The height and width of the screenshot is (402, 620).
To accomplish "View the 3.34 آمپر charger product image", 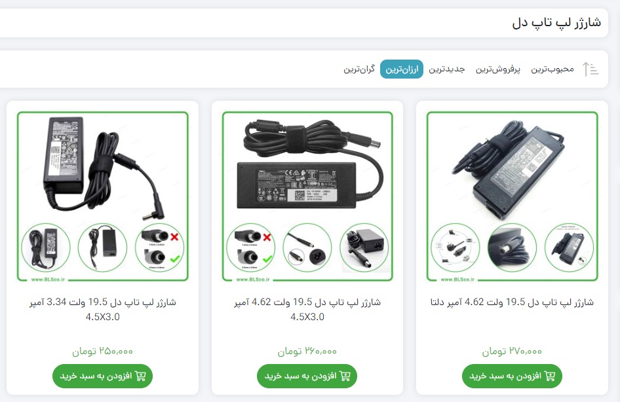I will click(102, 196).
